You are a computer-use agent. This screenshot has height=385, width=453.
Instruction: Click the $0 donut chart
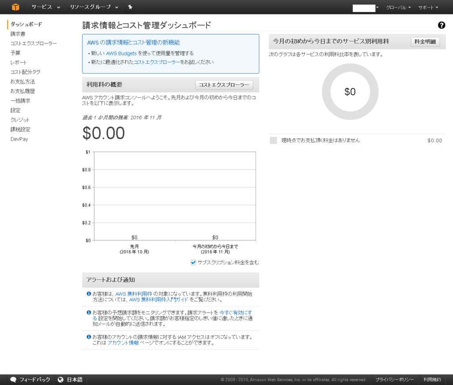pos(350,91)
